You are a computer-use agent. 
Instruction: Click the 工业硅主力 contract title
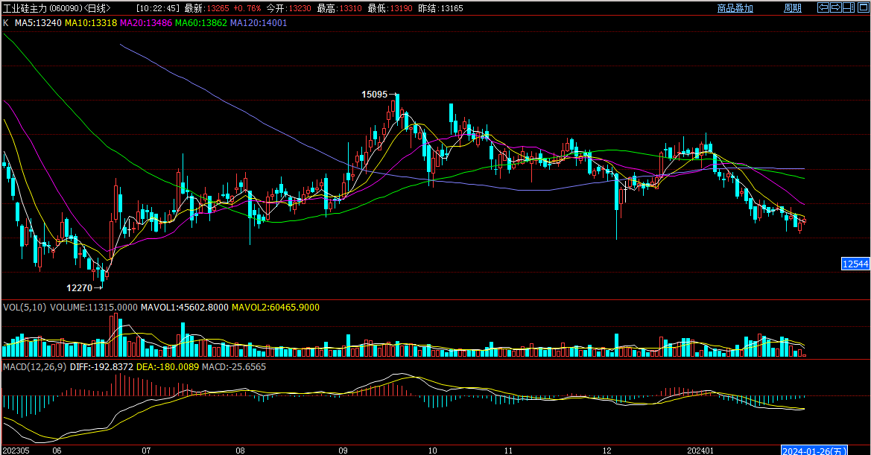click(26, 8)
